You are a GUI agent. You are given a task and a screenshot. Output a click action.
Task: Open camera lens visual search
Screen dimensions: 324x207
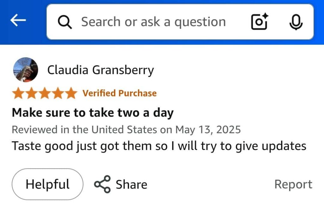coord(259,22)
